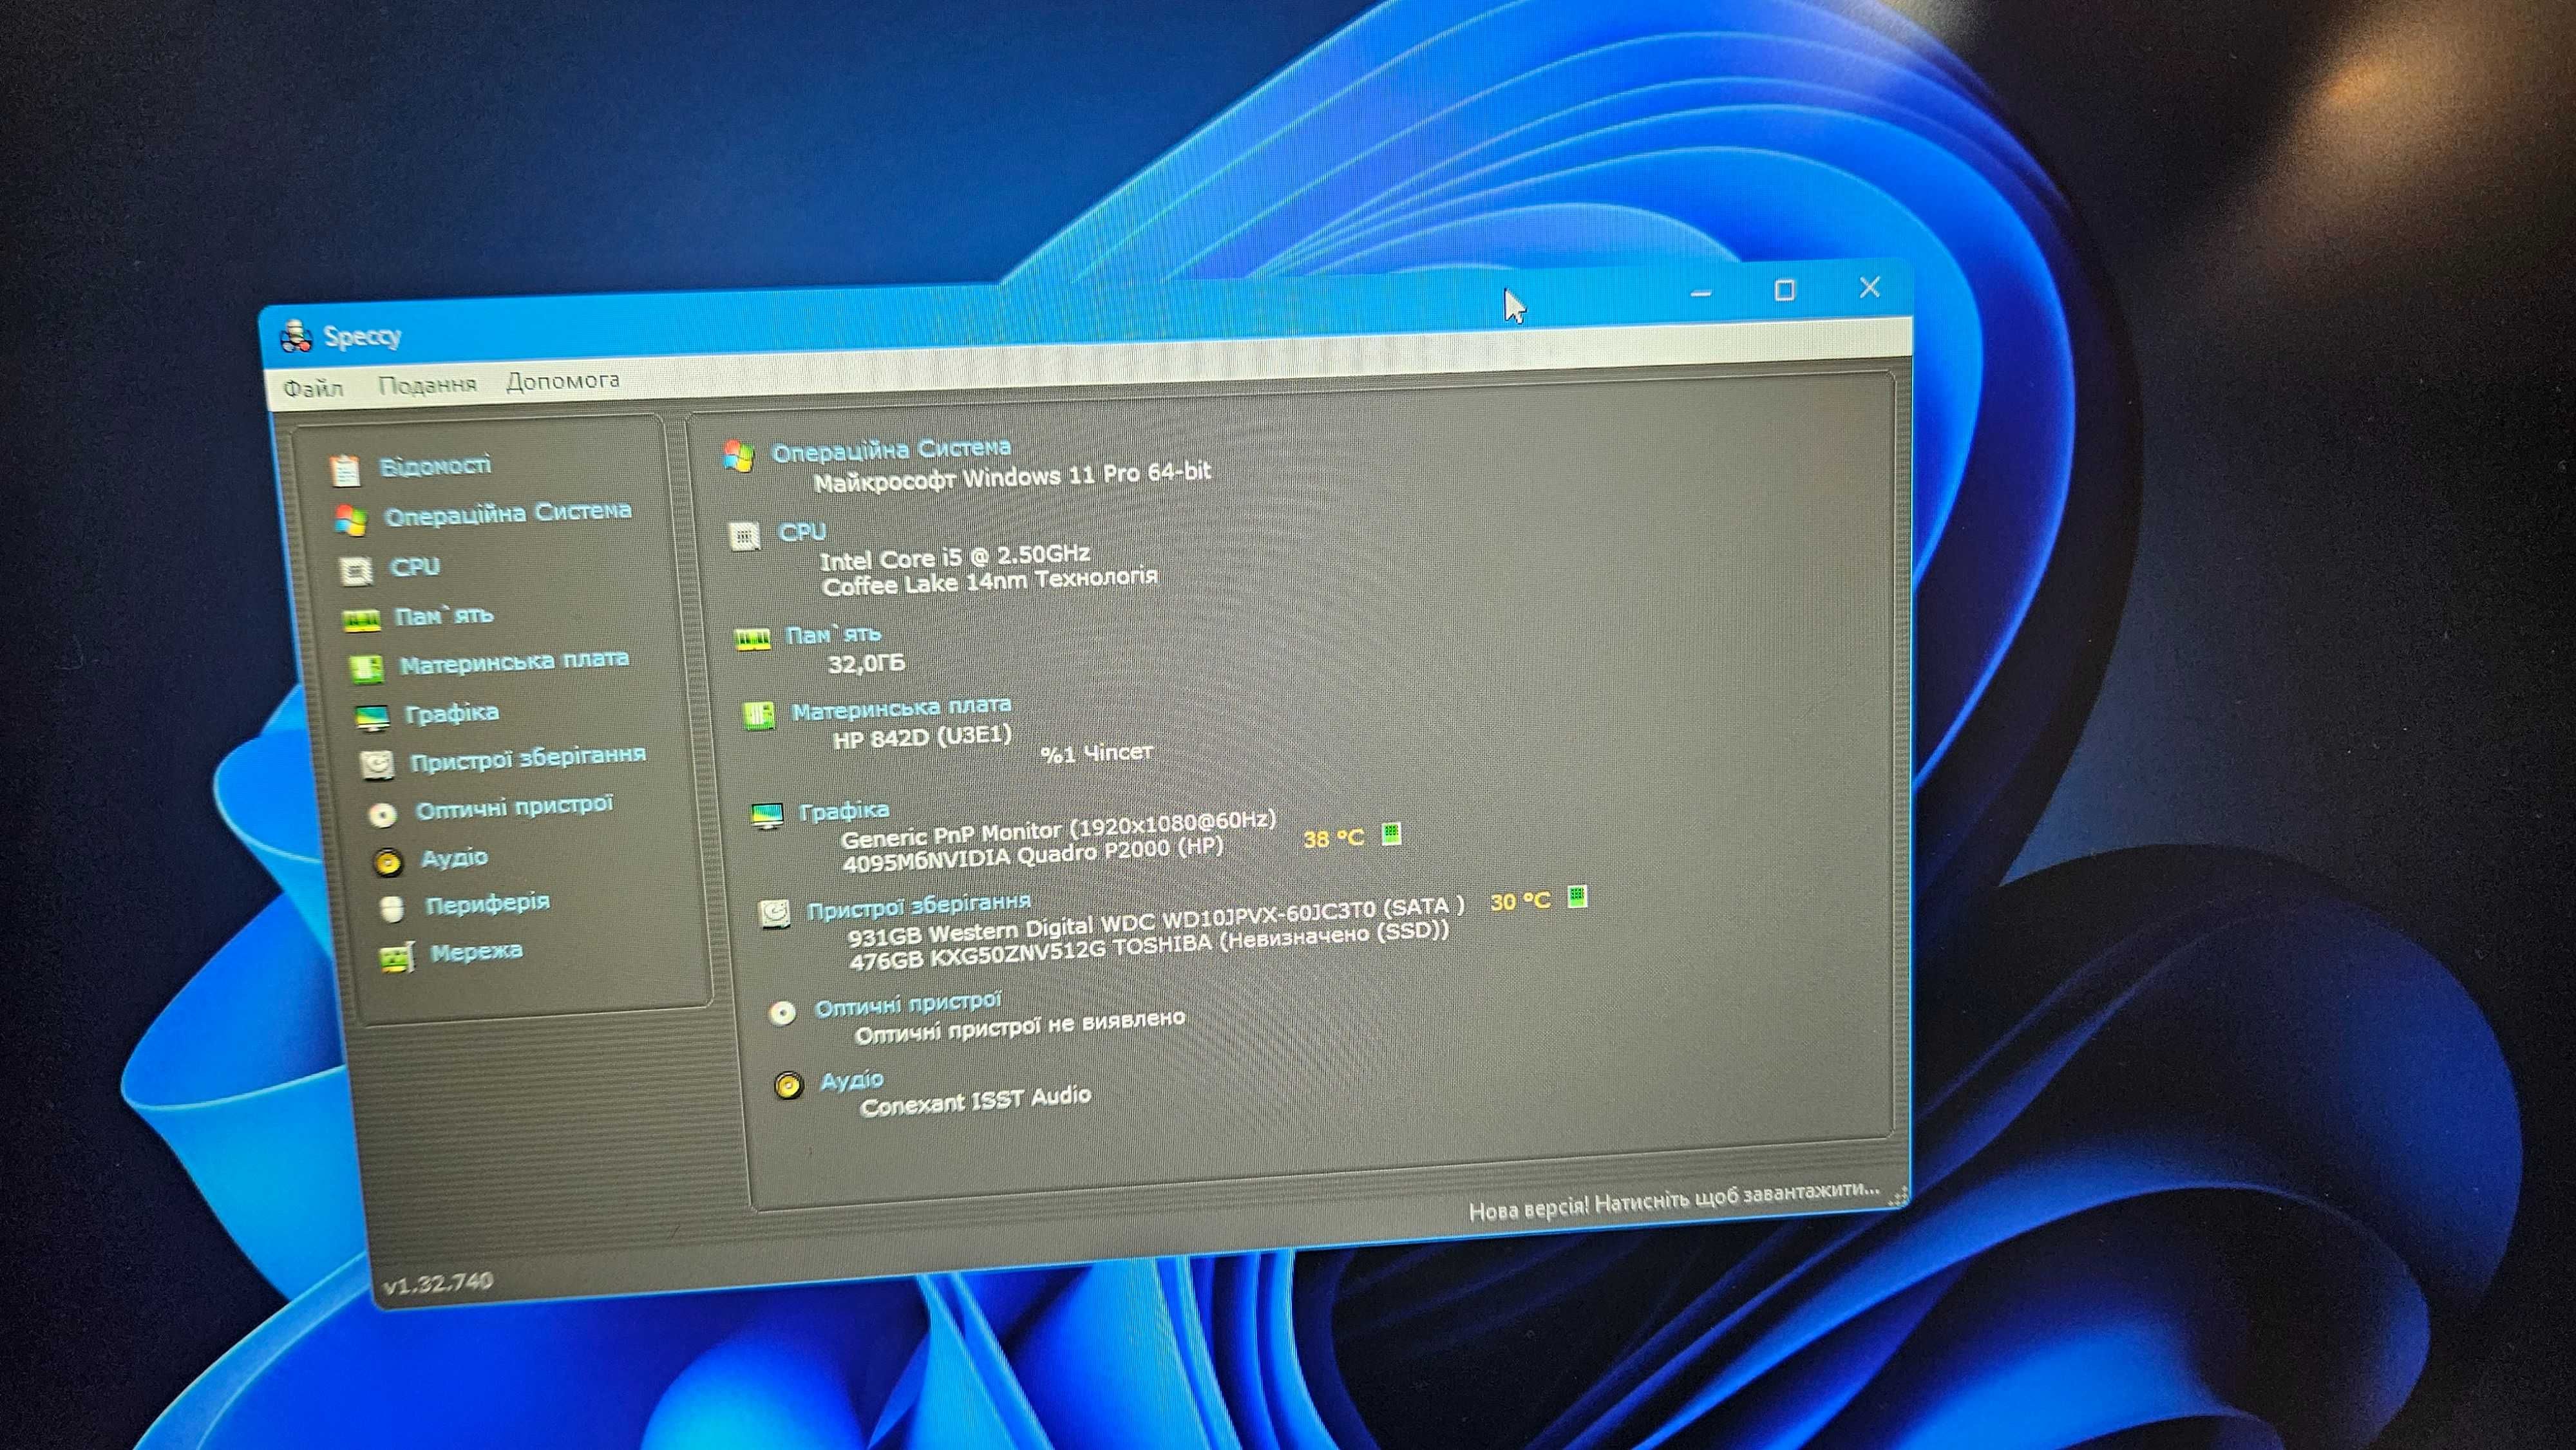Viewport: 2576px width, 1450px height.
Task: Click the speaker icon beside sidebar Аудіо
Action: [388, 862]
